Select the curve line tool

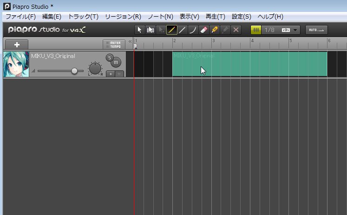pos(193,30)
